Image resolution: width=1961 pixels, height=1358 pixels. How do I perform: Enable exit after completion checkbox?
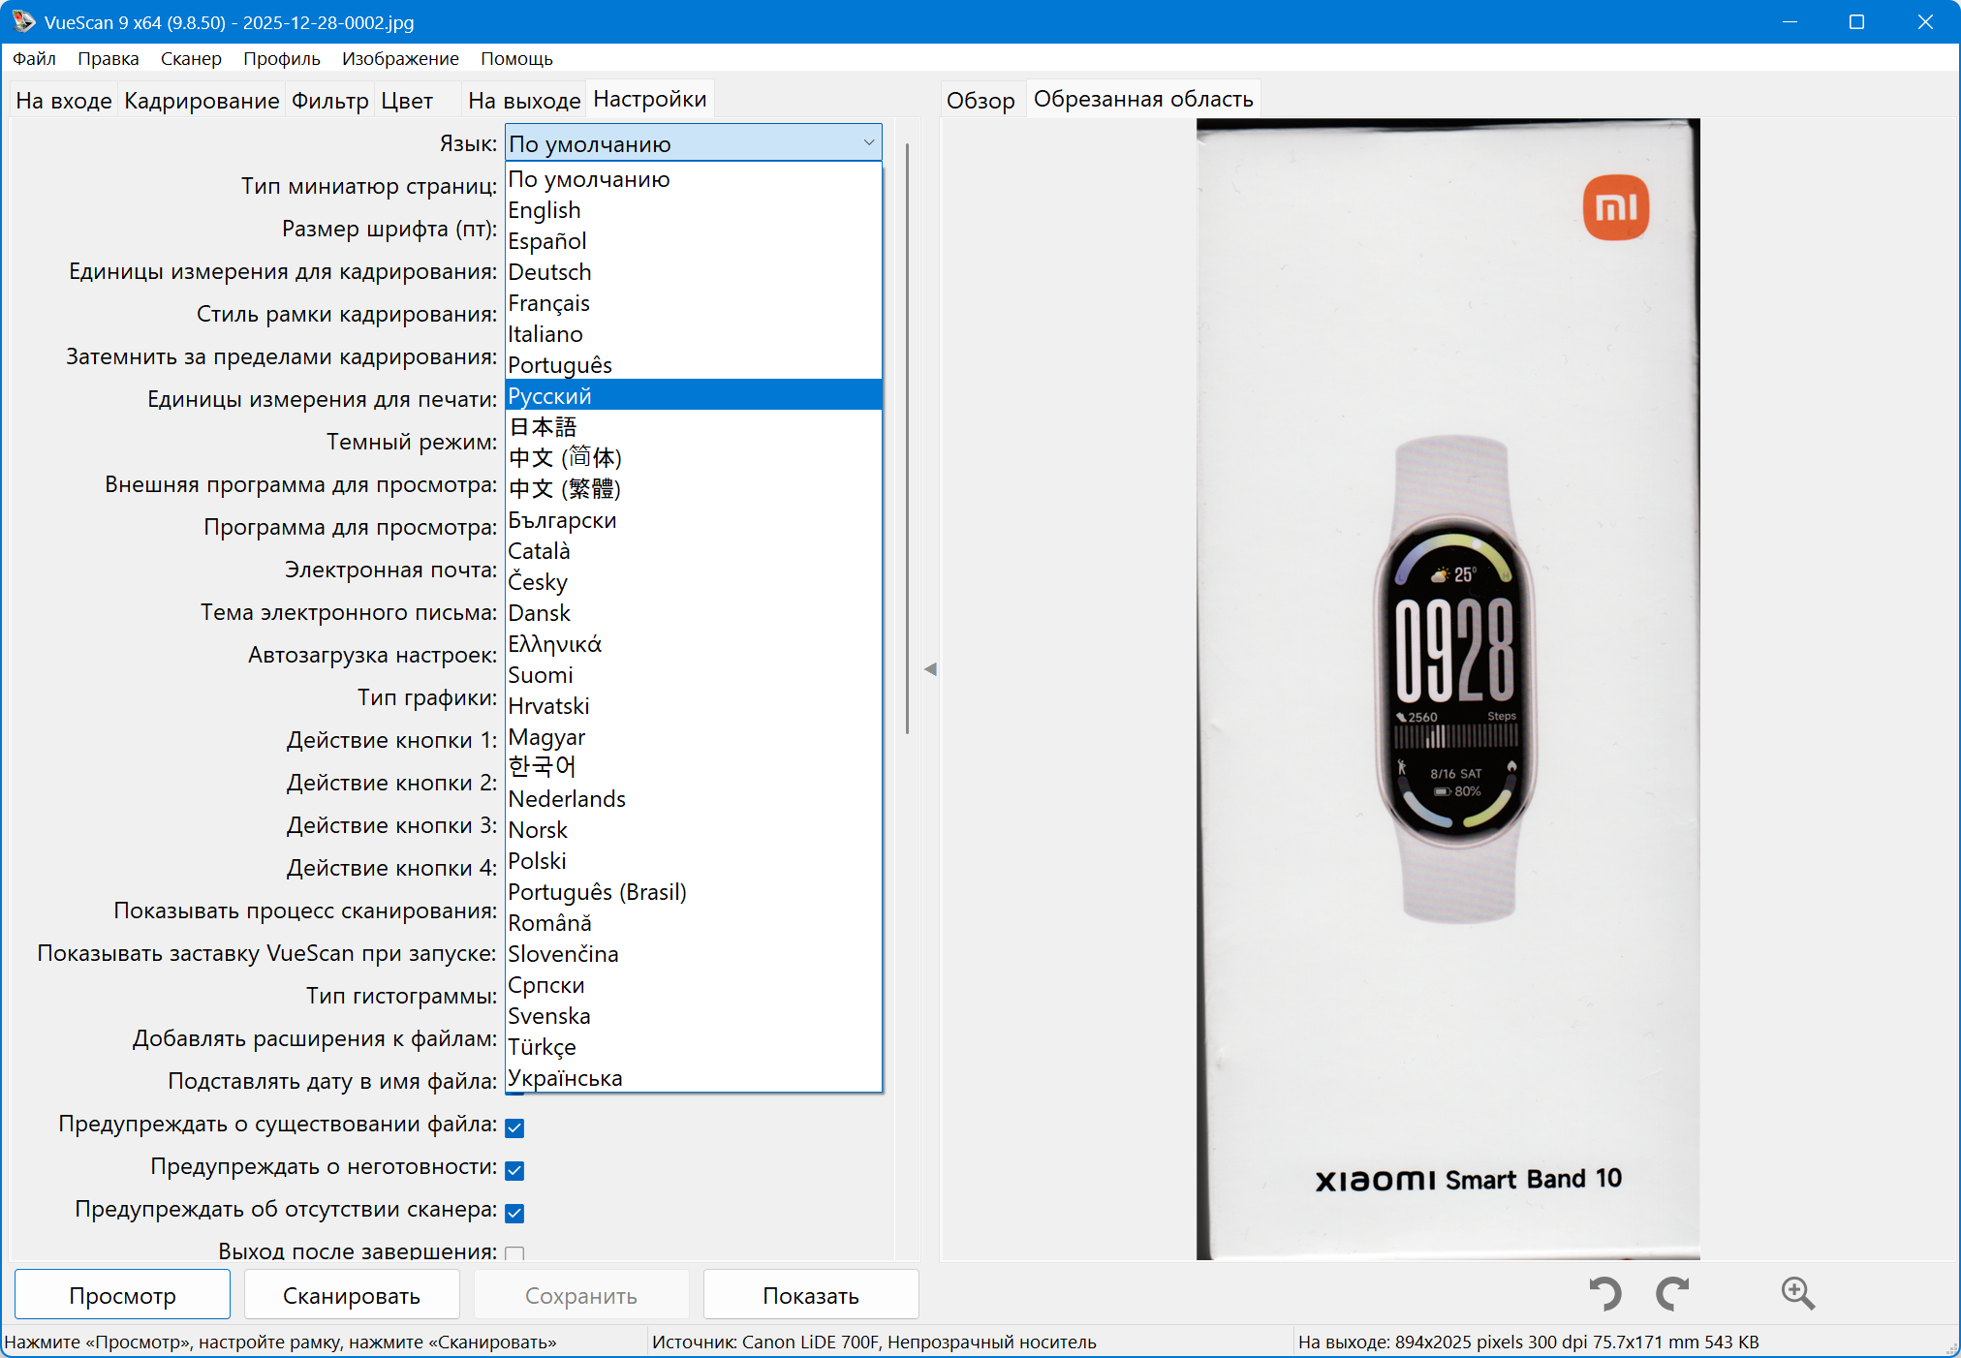point(514,1253)
